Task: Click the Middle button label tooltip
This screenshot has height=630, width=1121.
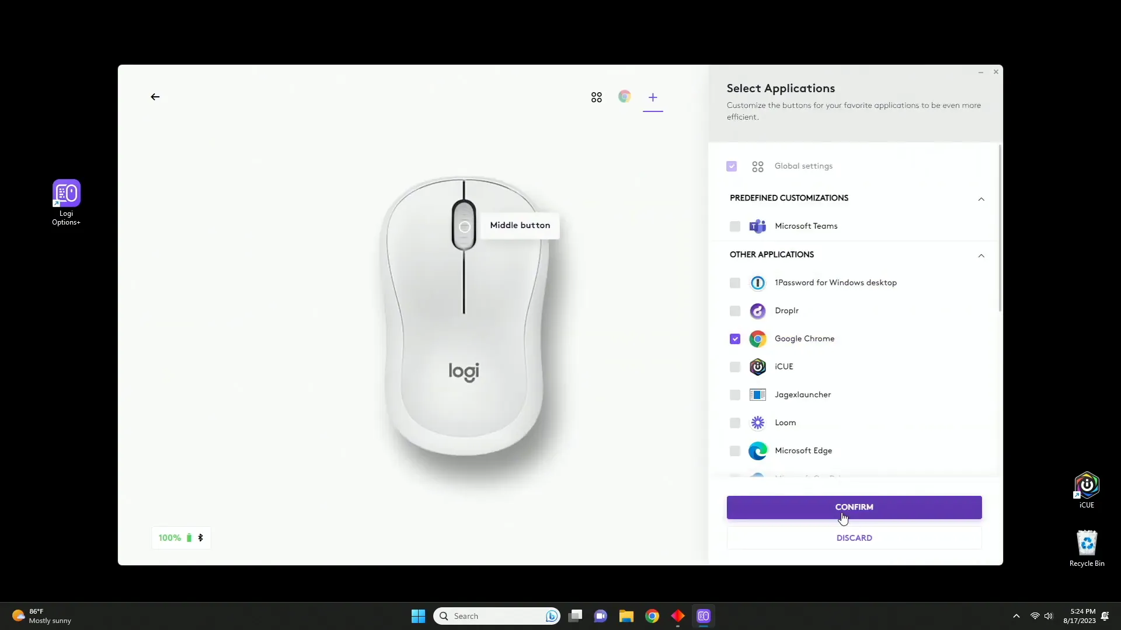Action: (520, 225)
